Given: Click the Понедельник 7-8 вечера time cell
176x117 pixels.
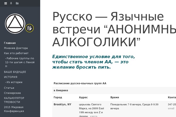Looking at the screenshot, I should (134, 106).
